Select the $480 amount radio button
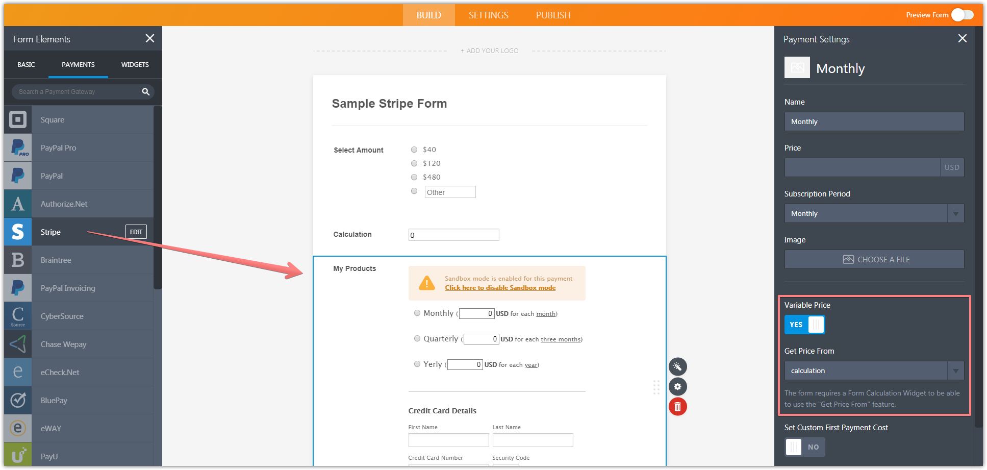 pos(414,177)
